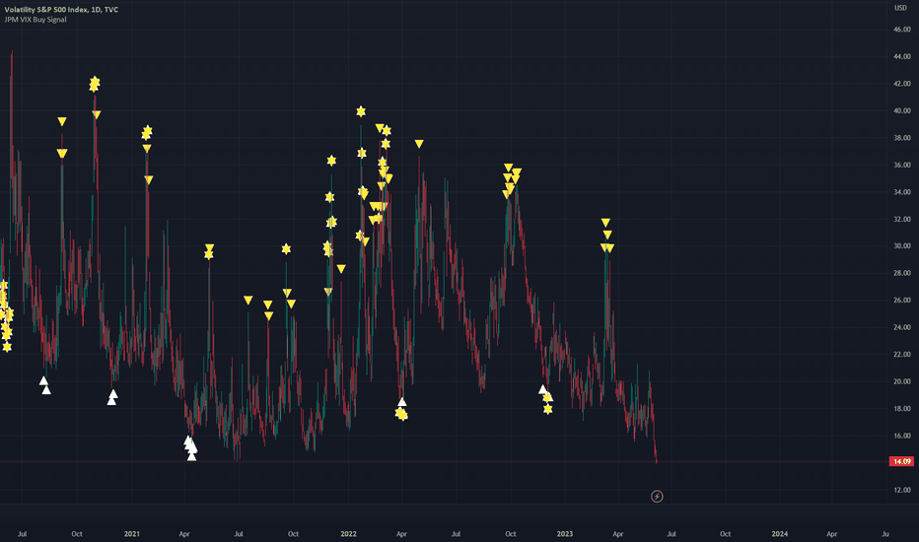Viewport: 919px width, 542px height.
Task: Open the USD currency selector
Action: [900, 8]
